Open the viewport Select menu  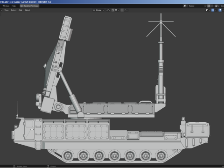tap(14, 10)
